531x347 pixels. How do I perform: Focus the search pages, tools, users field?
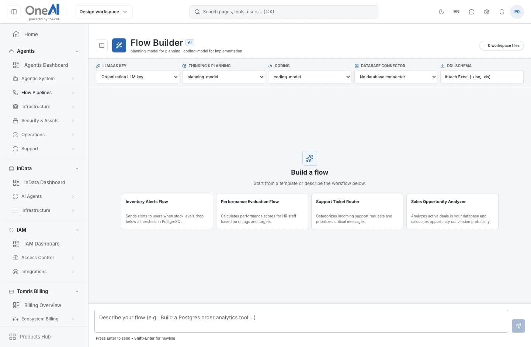coord(284,12)
